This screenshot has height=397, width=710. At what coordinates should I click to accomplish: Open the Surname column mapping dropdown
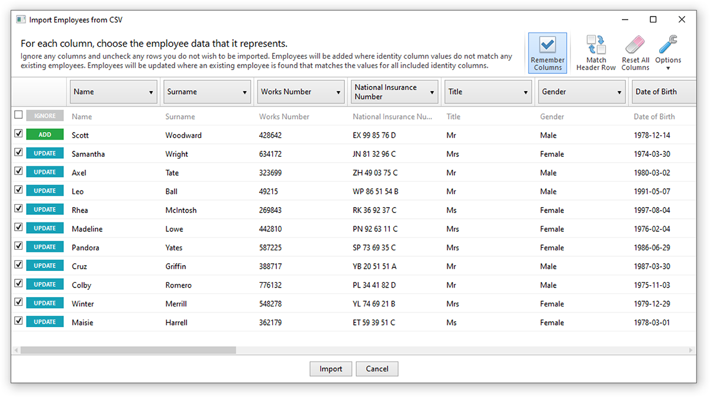(207, 92)
